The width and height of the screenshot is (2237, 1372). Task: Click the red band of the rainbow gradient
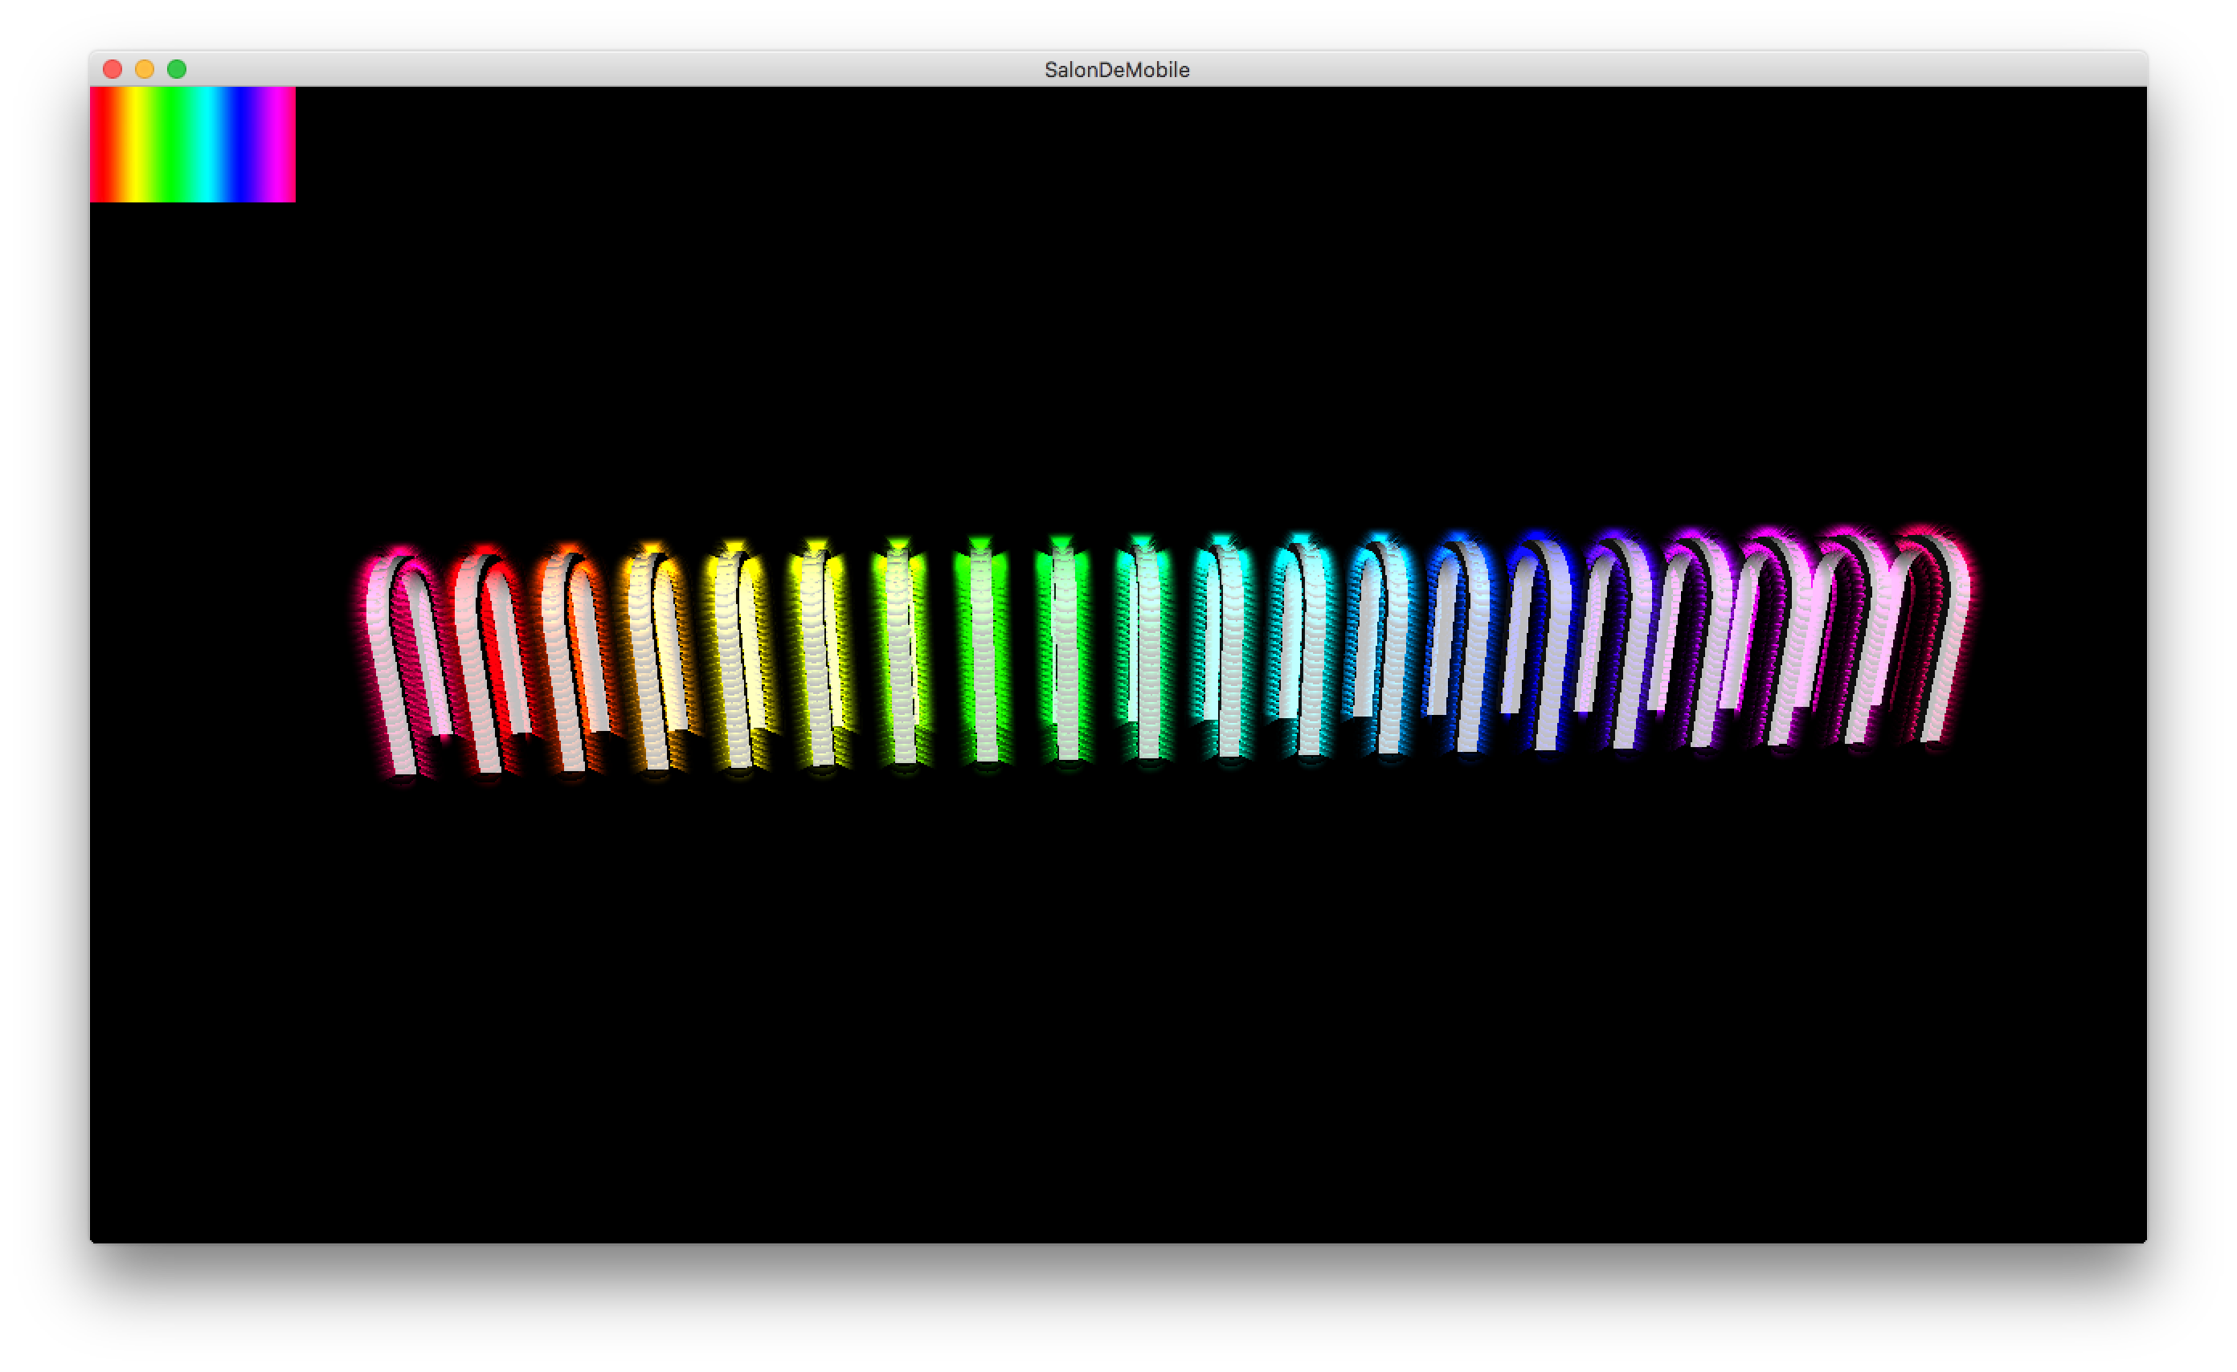tap(102, 145)
